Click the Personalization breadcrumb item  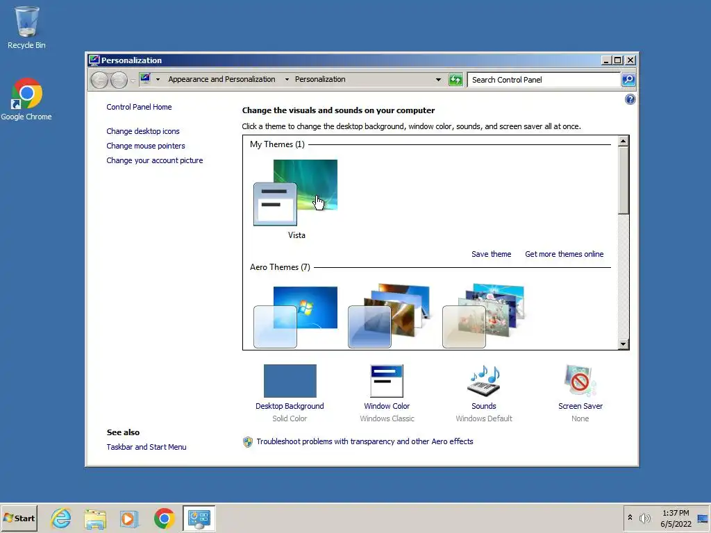tap(320, 79)
